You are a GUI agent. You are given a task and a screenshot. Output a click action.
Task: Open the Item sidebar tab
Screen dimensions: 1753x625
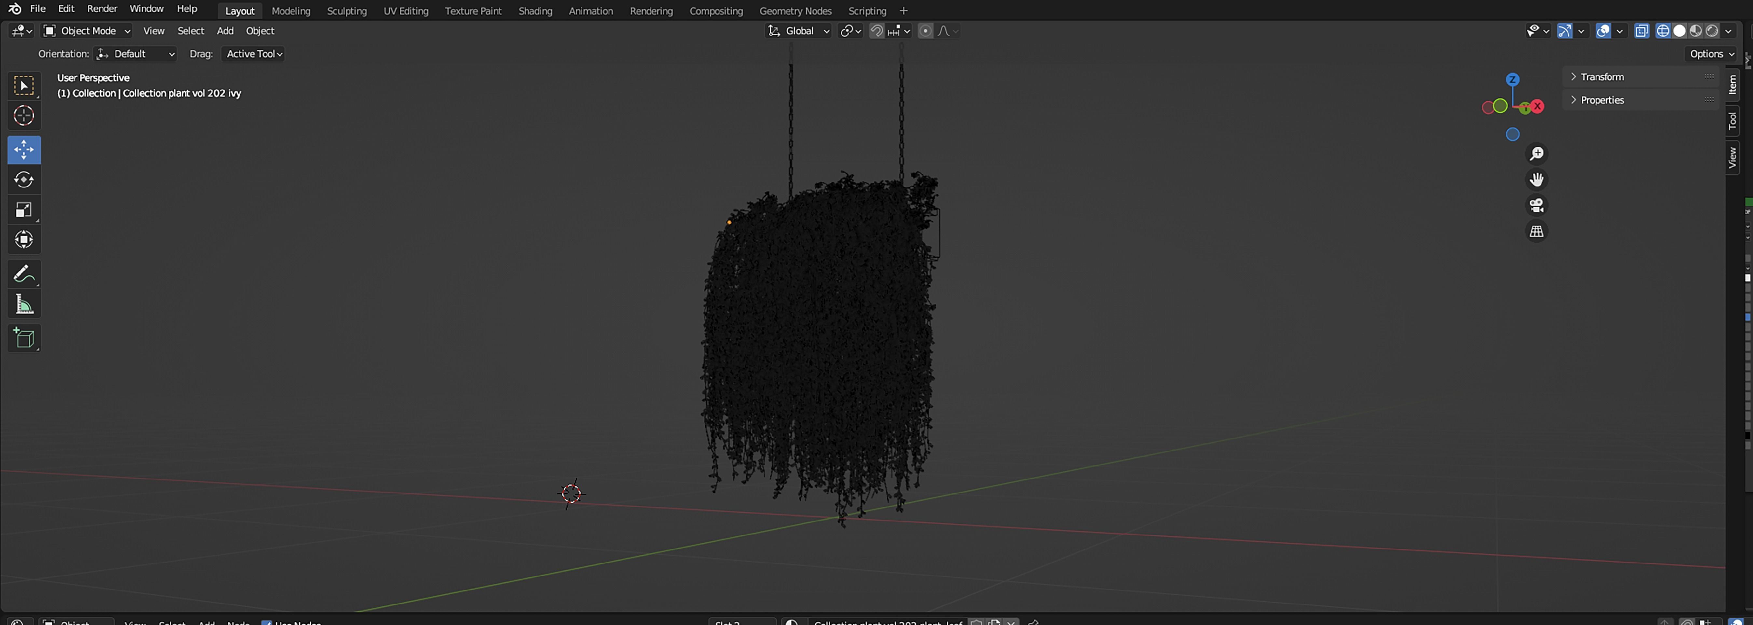[x=1732, y=84]
